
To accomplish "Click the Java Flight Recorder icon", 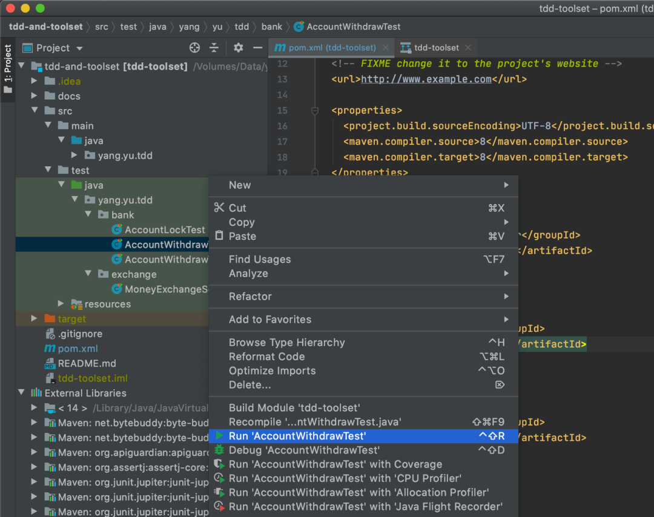I will (x=219, y=507).
